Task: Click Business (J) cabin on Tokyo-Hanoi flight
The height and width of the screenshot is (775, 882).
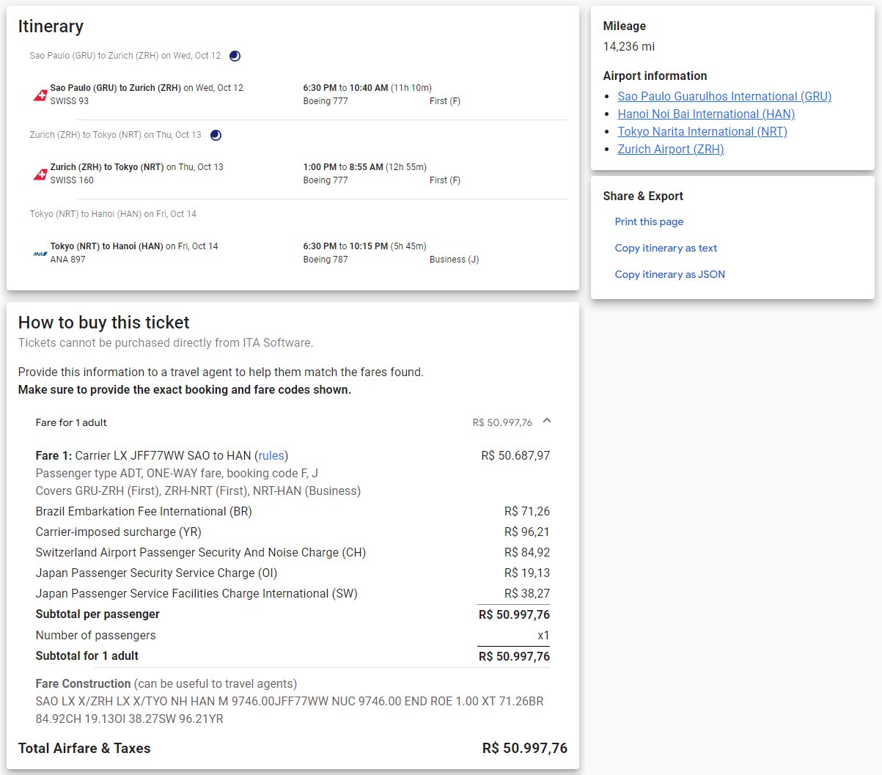Action: pos(455,260)
